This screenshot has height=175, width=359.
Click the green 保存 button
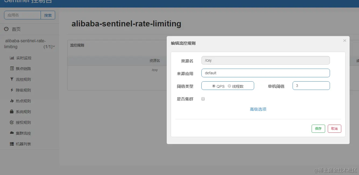pos(318,129)
